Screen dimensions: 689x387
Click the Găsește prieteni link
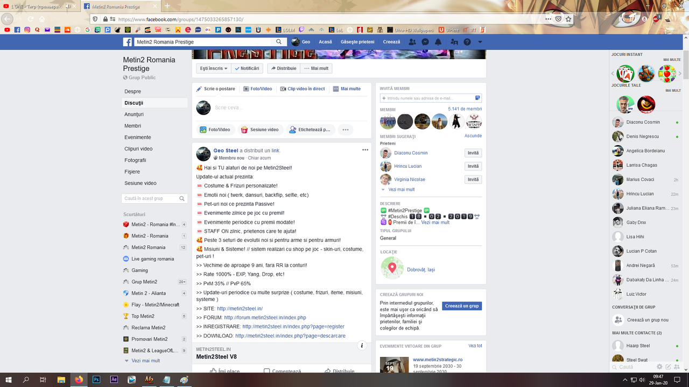[x=357, y=42]
